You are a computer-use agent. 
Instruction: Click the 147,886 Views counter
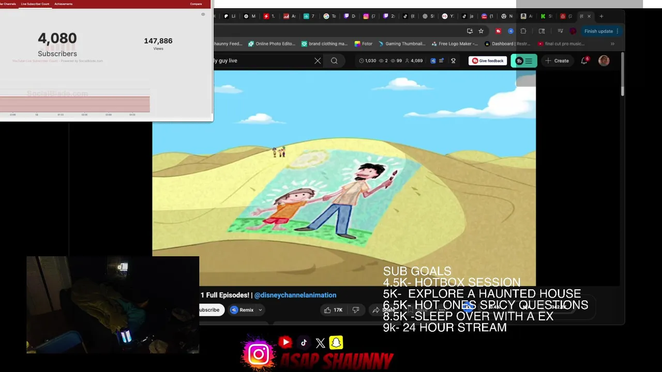pos(158,44)
